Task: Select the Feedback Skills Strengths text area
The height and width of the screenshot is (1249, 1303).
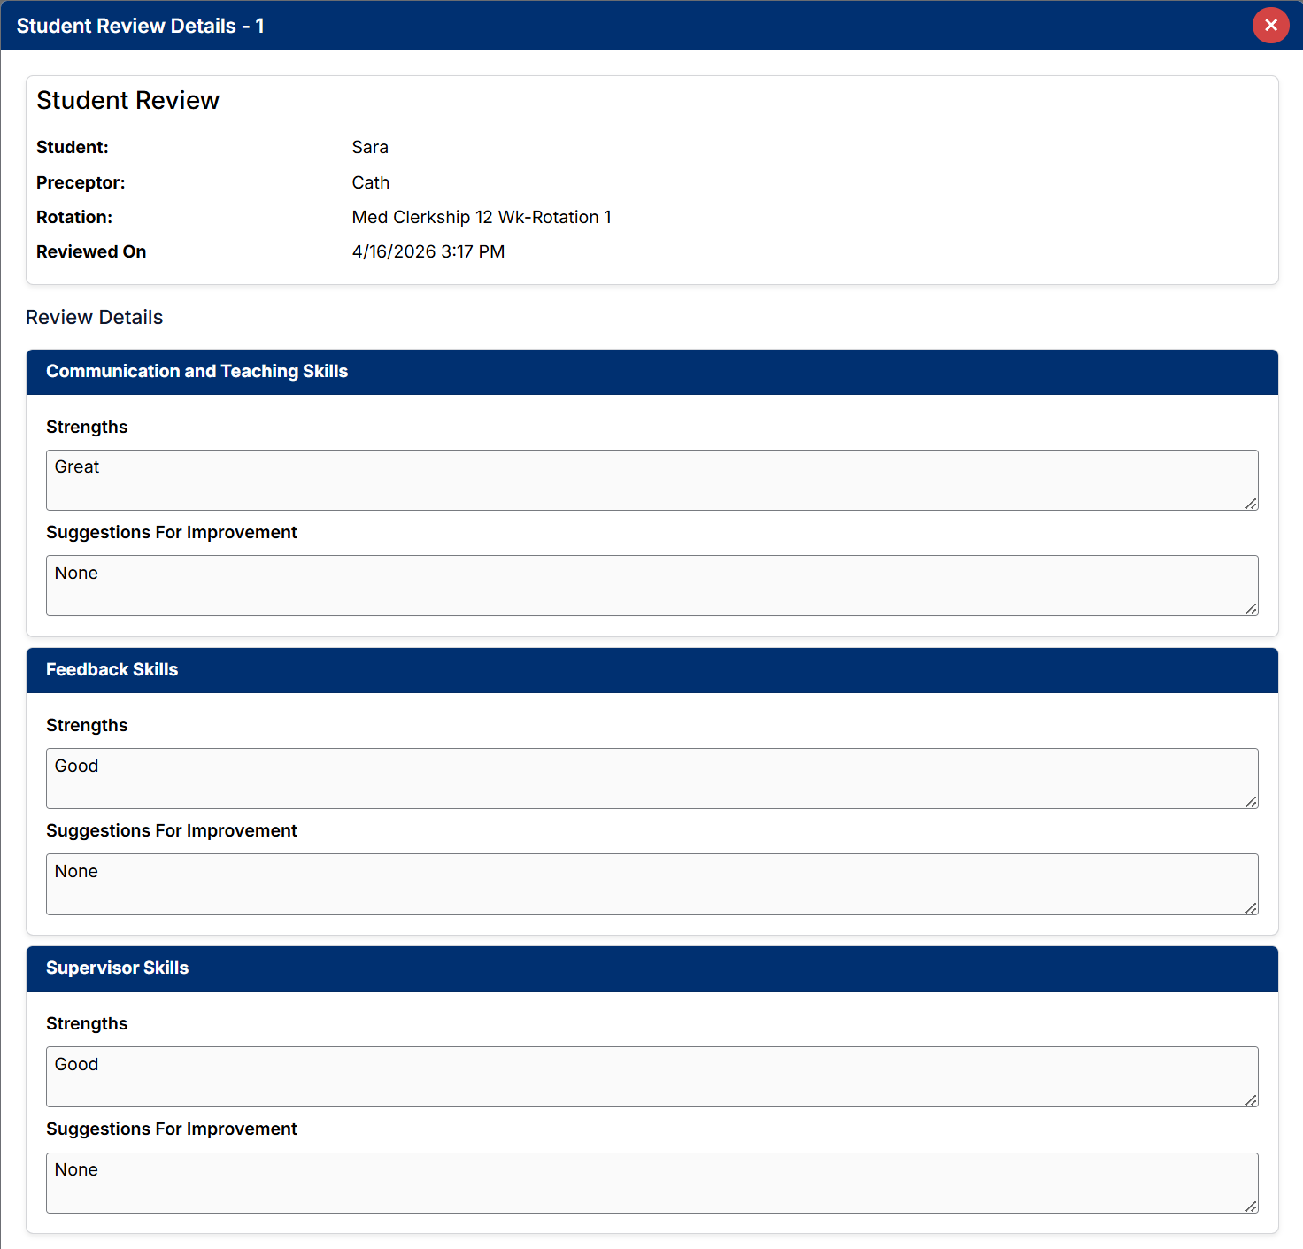Action: pyautogui.click(x=651, y=778)
